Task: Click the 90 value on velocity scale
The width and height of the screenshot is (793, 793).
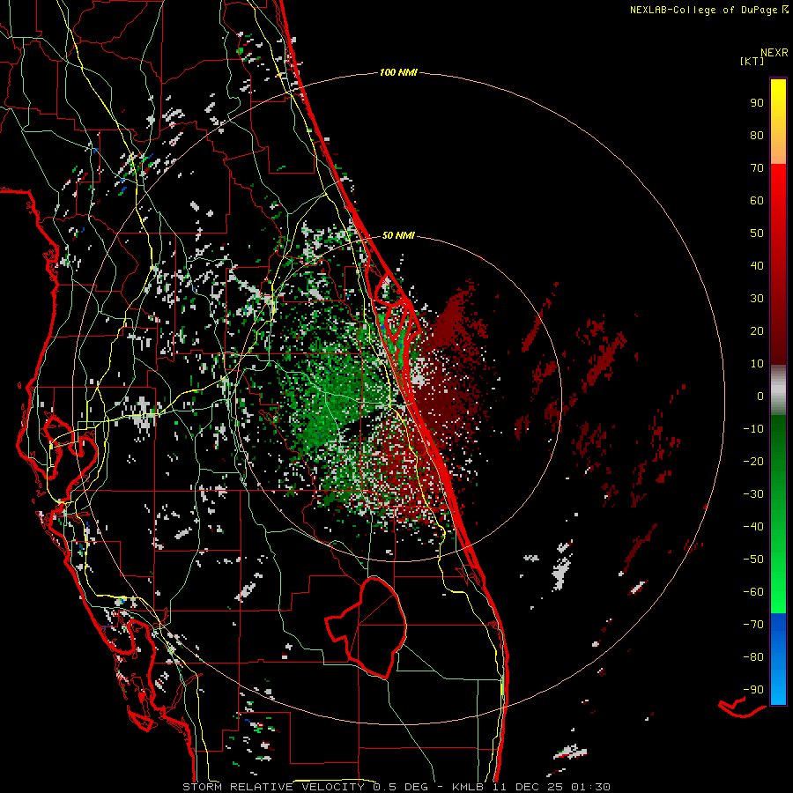Action: 757,103
